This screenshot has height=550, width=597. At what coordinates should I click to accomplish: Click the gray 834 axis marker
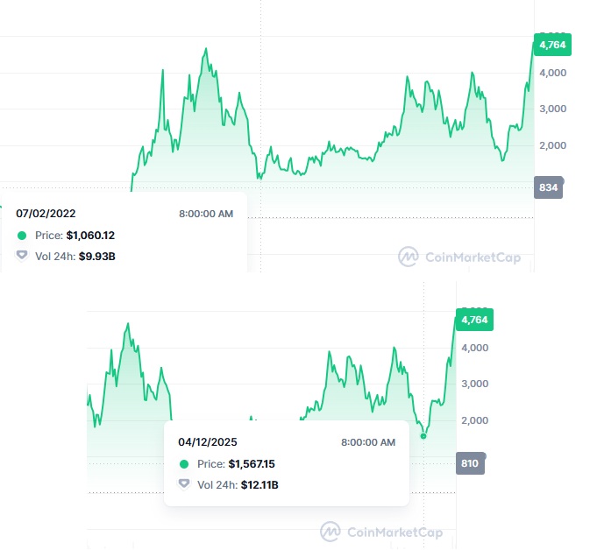click(548, 186)
